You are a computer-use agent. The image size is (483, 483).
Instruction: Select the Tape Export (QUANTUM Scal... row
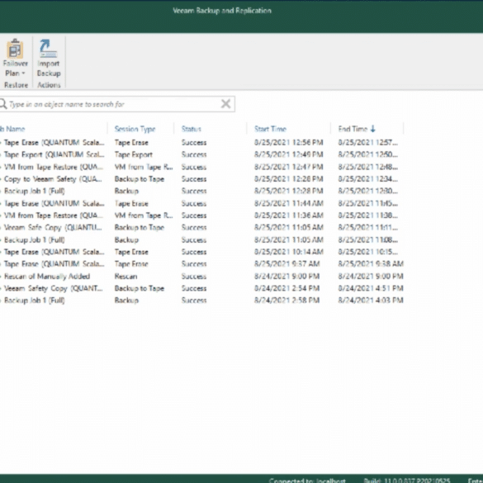click(x=201, y=154)
